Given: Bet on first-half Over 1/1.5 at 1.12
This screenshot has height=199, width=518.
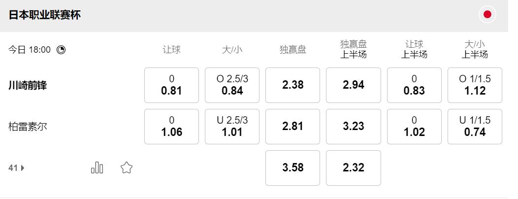Looking at the screenshot, I should [475, 85].
